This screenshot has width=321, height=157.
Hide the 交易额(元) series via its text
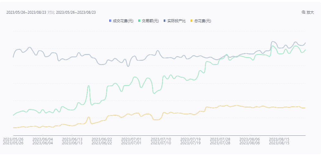(x=150, y=21)
